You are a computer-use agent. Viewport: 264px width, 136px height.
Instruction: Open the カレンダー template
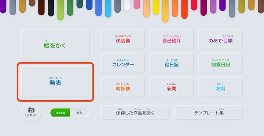123,63
